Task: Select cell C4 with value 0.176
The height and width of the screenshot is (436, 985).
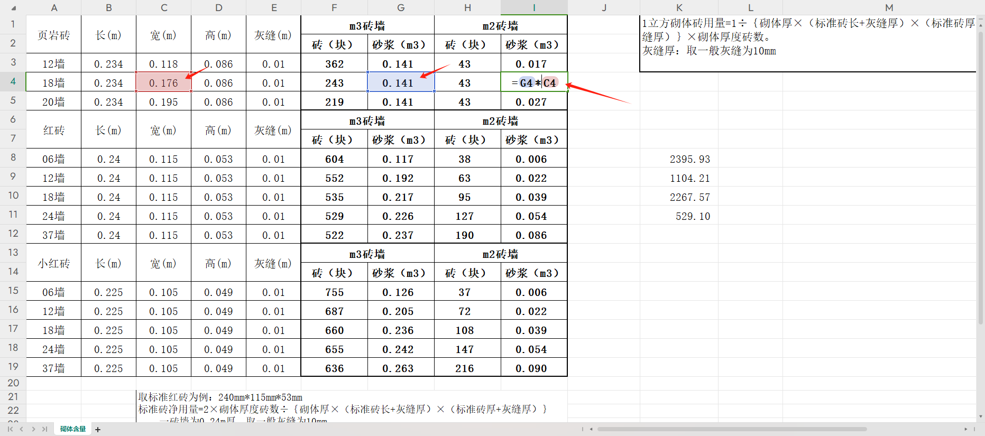Action: pos(164,82)
